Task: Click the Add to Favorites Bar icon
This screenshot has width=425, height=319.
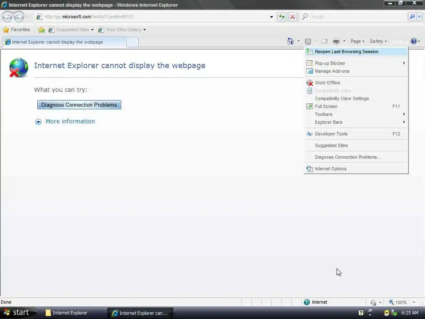Action: 41,29
